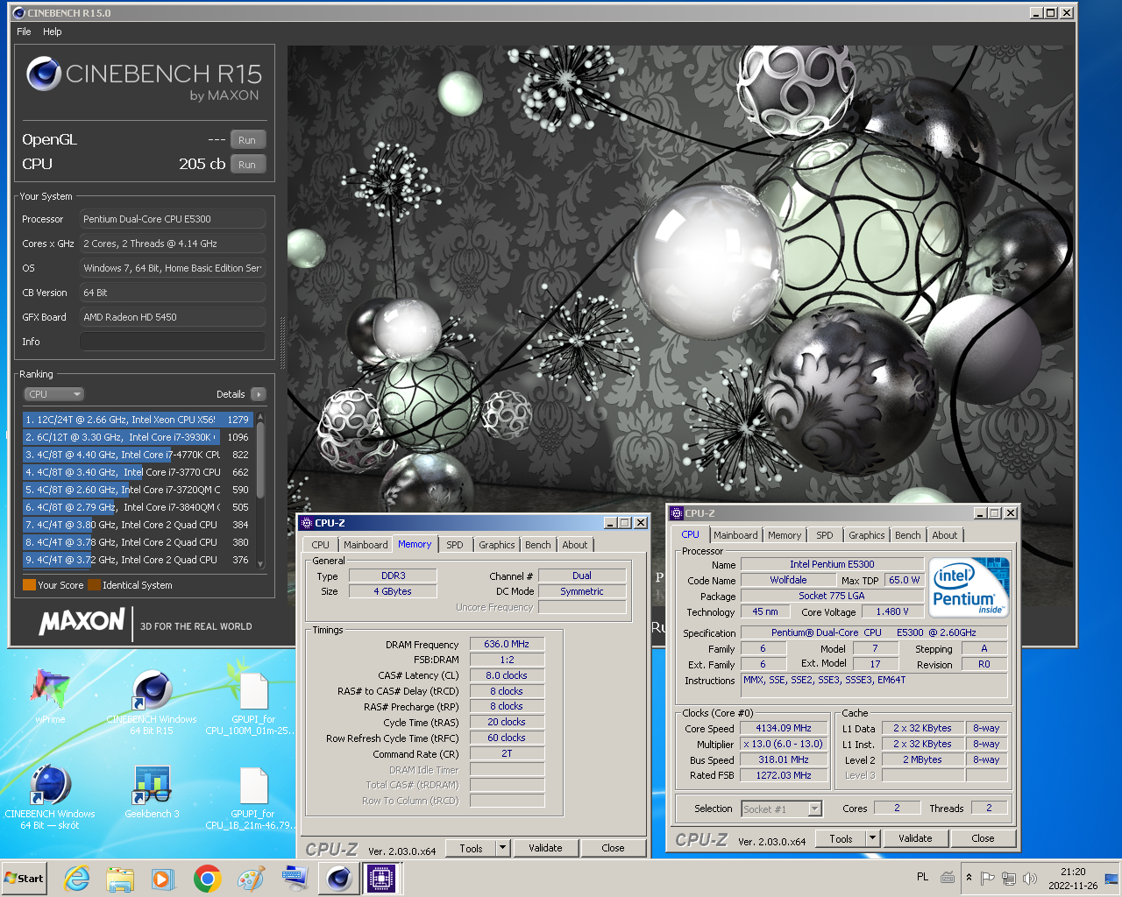Open Windows Explorer from the taskbar
1122x897 pixels.
120,879
